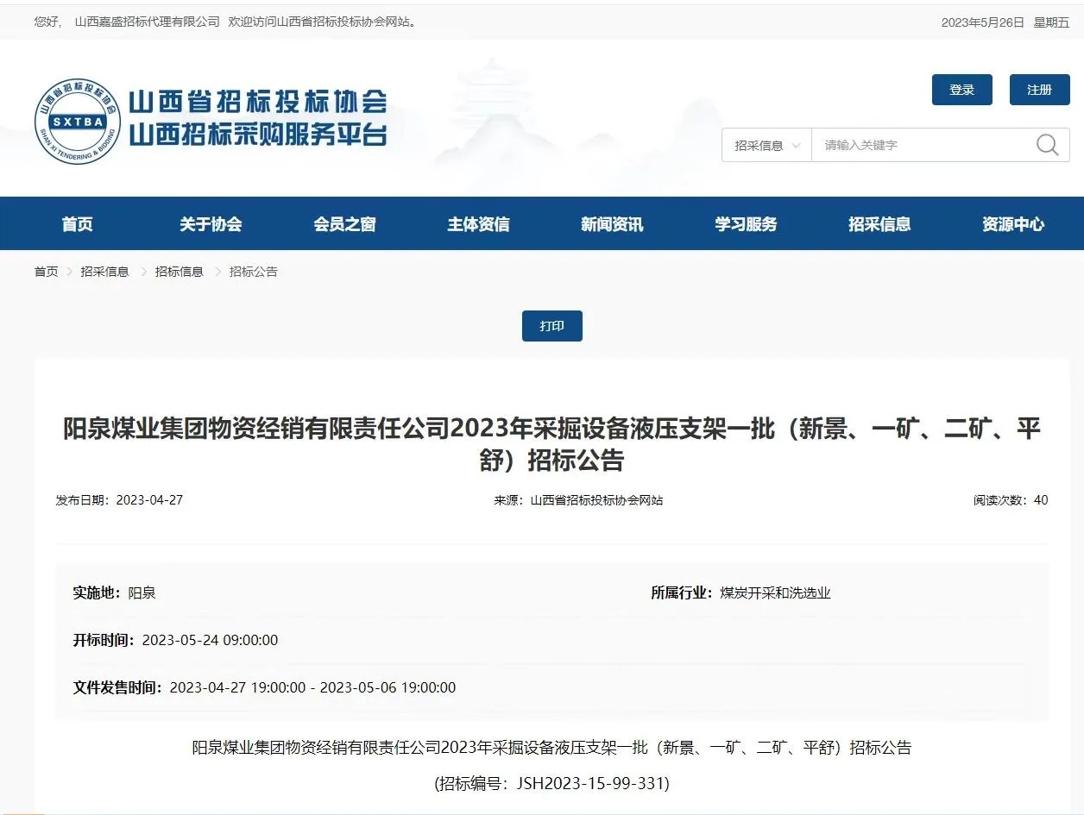Open the 关于协会 navigation item
This screenshot has height=815, width=1084.
[211, 224]
